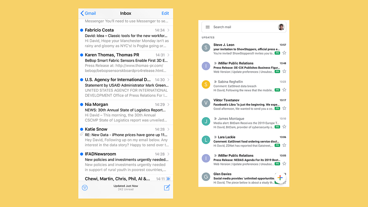Viewport: 368px width, 207px height.
Task: Open IFADNewsroom email
Action: point(126,162)
